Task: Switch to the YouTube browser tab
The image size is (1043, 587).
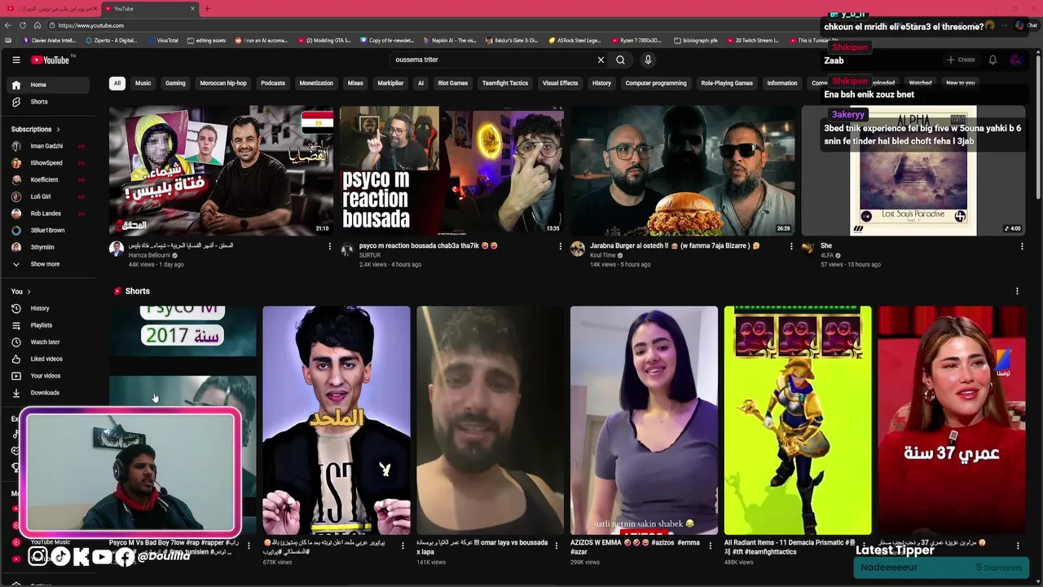Action: (x=148, y=8)
